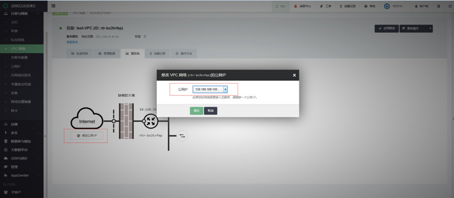Switch to the 消费记录 tab

point(157,54)
